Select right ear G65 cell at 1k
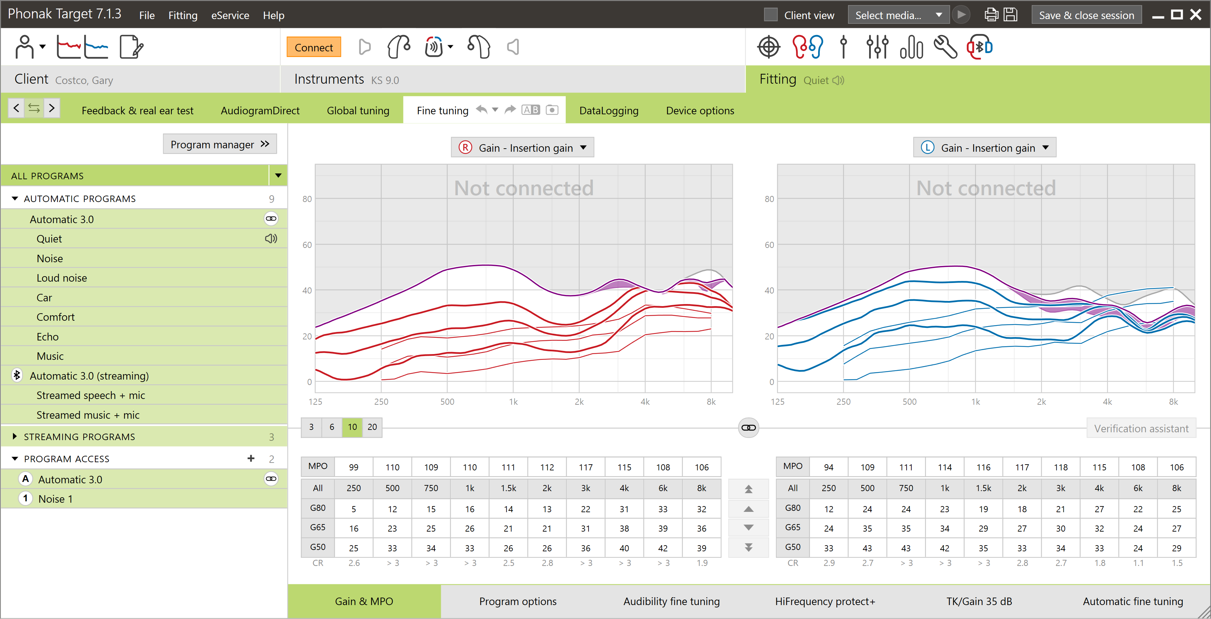 click(x=470, y=528)
